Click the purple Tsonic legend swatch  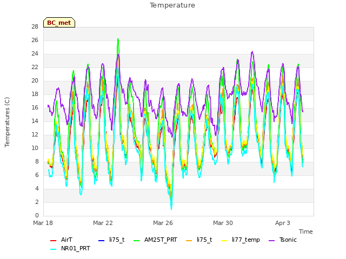pyautogui.click(x=271, y=241)
